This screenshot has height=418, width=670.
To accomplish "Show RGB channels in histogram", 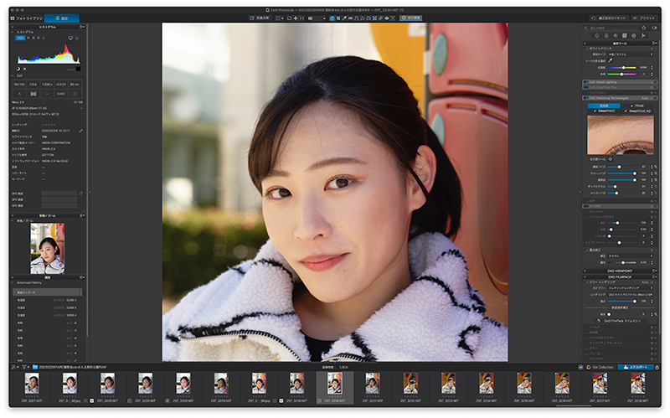I will [20, 38].
